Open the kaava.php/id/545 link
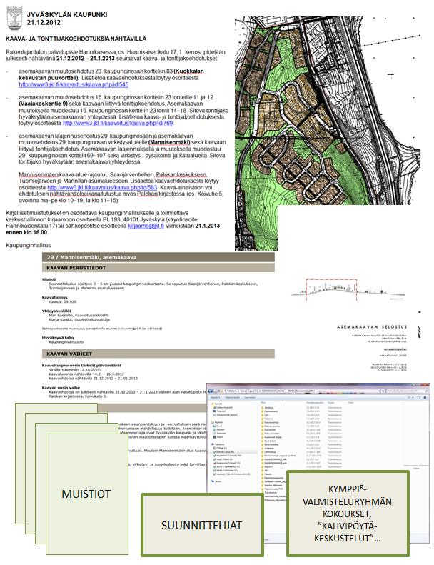Image resolution: width=434 pixels, height=565 pixels. [74, 84]
